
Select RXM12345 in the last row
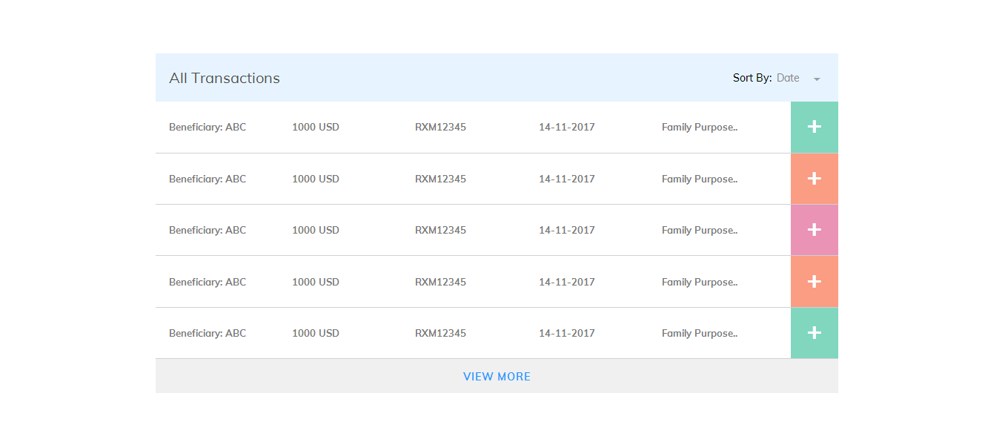440,333
